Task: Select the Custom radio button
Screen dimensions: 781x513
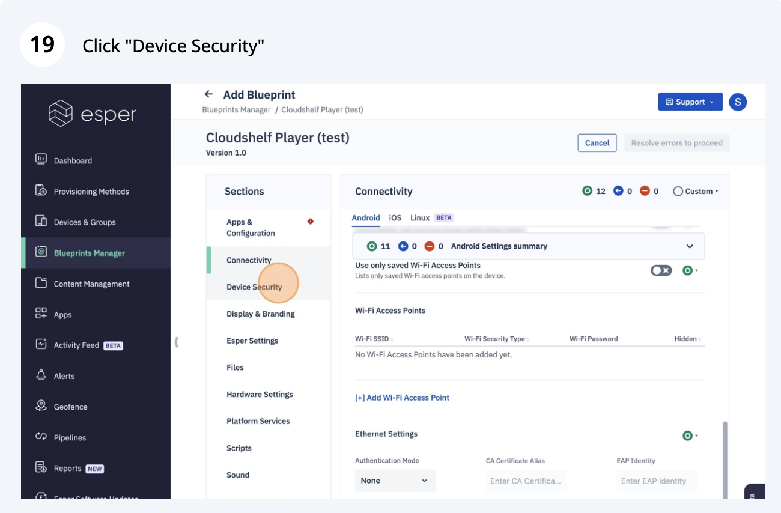Action: [678, 192]
